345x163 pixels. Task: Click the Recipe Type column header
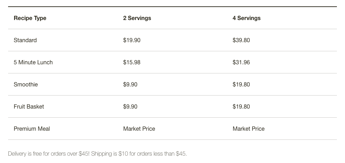tap(30, 18)
